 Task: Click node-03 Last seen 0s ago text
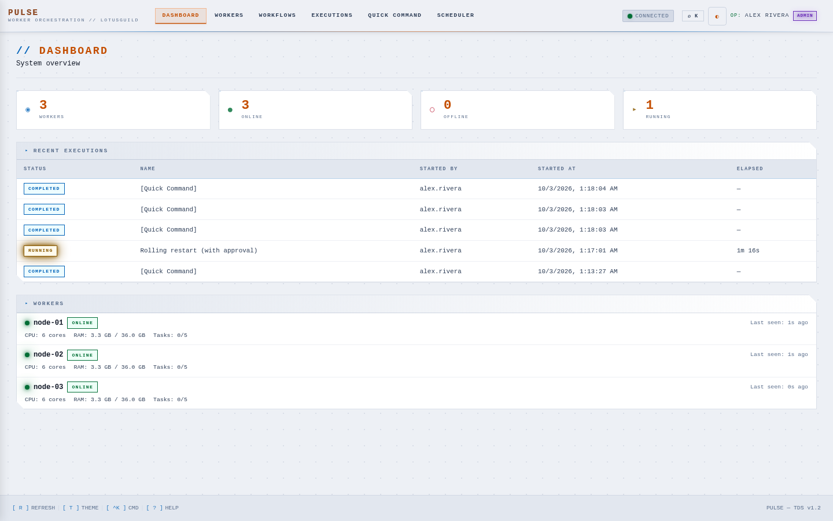click(x=779, y=387)
